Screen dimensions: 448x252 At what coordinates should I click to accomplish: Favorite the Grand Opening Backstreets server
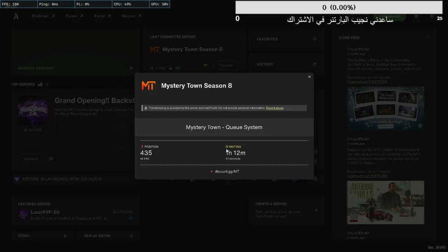click(51, 159)
